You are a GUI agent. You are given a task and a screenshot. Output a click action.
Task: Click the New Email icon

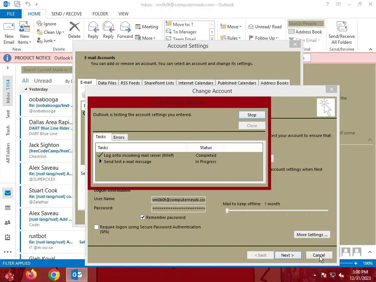[x=9, y=27]
